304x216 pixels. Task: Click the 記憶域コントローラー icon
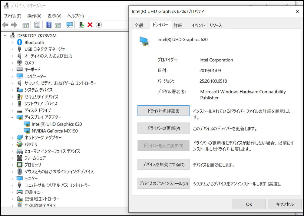pyautogui.click(x=19, y=199)
